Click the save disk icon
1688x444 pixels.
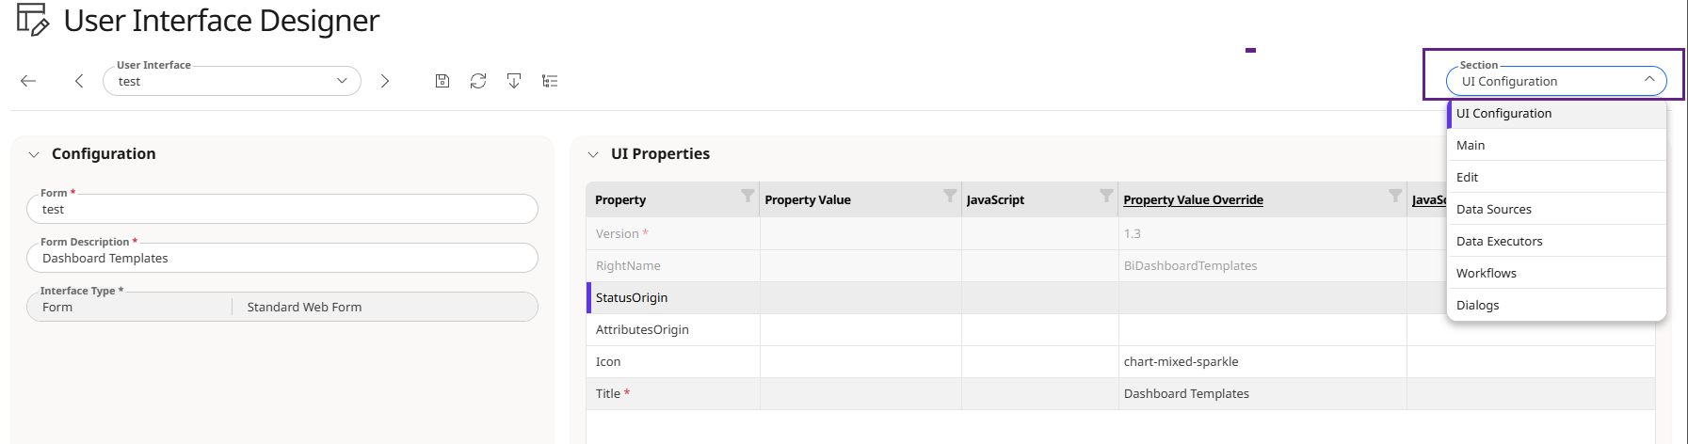(442, 81)
